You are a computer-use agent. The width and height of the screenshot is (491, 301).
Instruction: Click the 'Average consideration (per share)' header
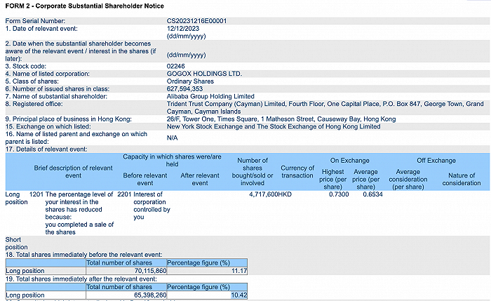click(408, 179)
